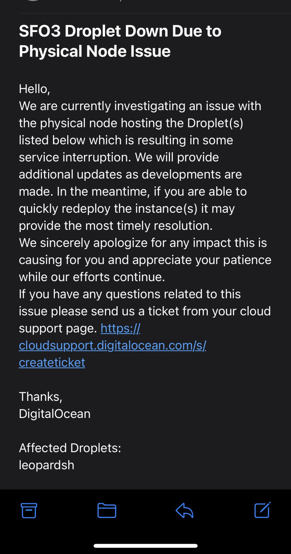Screen dimensions: 291x554
Task: Open the https:// part of the support link
Action: (120, 329)
